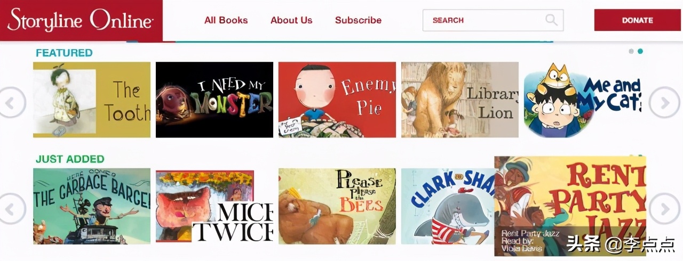This screenshot has height=261, width=683.
Task: Open the Subscribe page
Action: (x=358, y=20)
